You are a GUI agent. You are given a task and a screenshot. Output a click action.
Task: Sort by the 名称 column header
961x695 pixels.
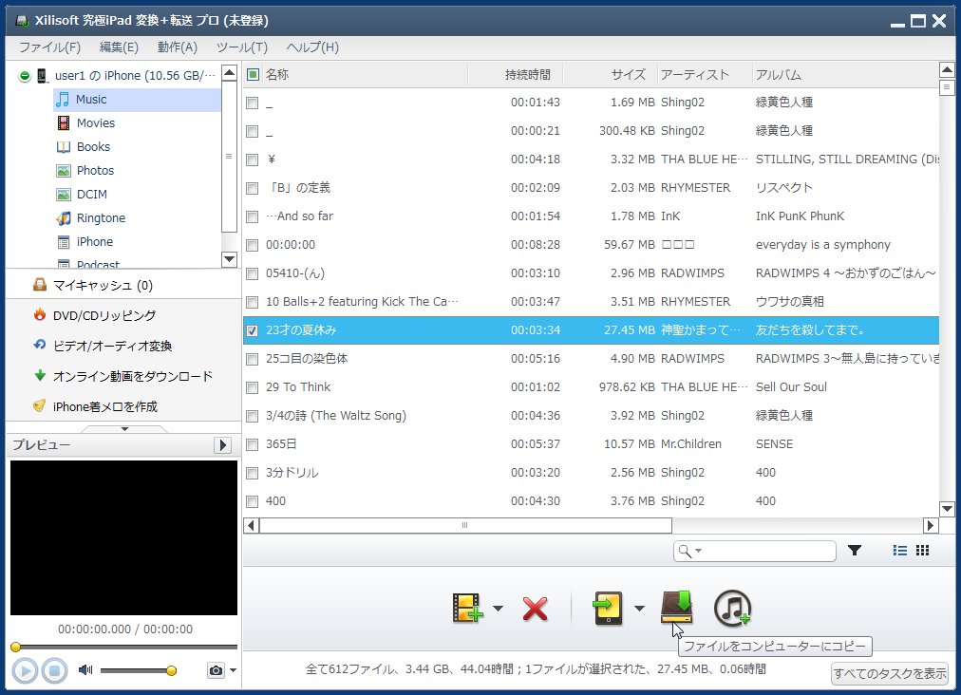[366, 75]
